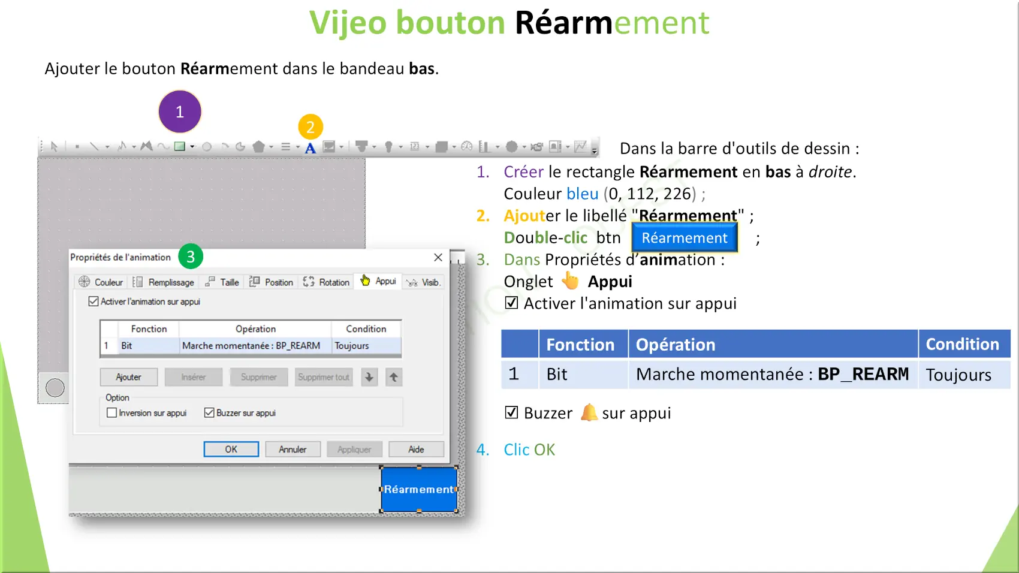Select the point drawing tool
Viewport: 1019px width, 573px height.
(x=77, y=147)
